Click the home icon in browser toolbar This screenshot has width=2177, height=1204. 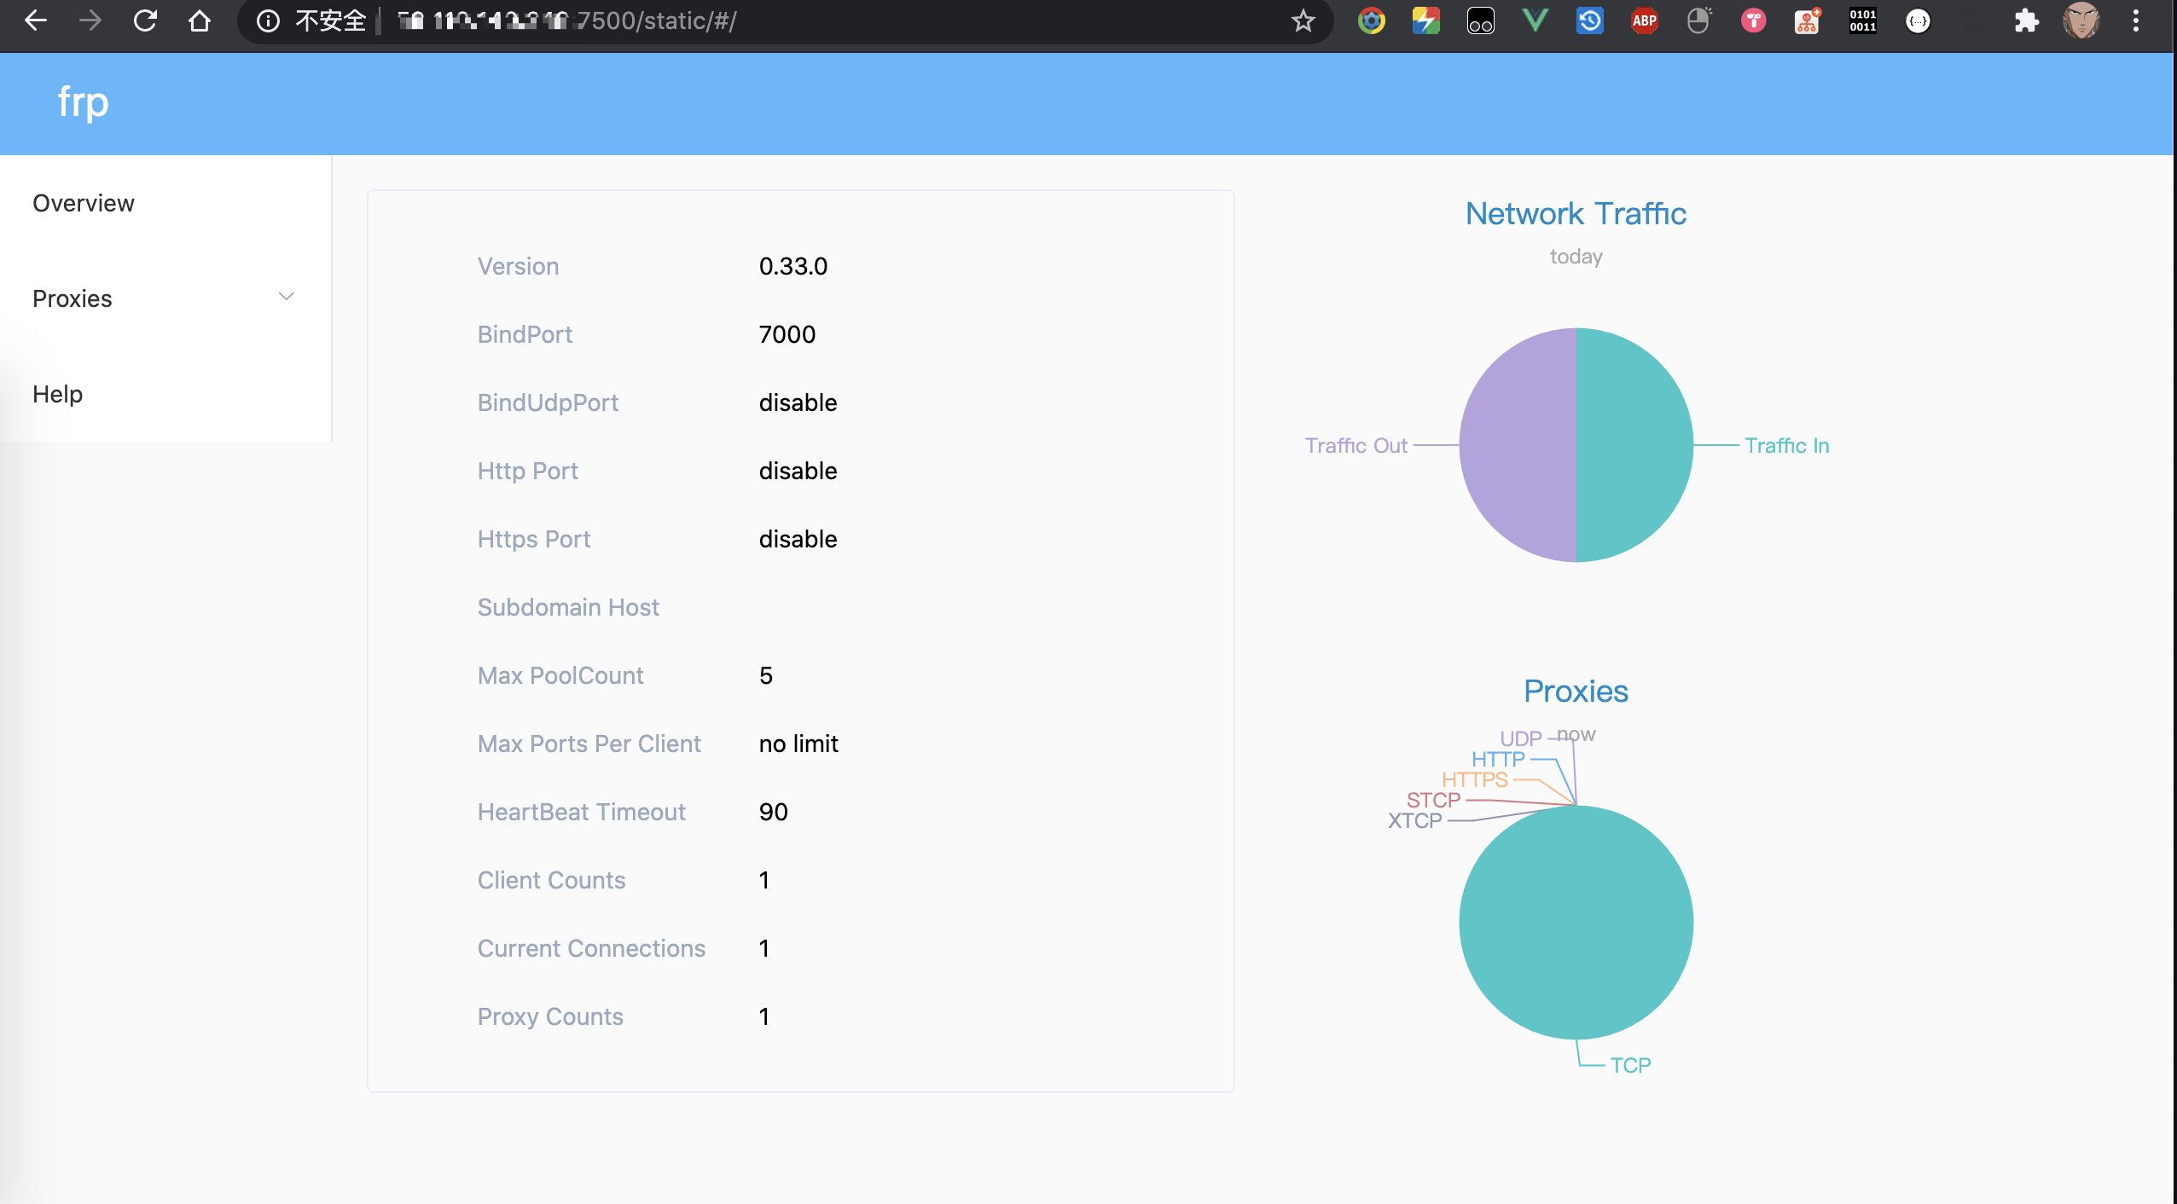coord(200,20)
